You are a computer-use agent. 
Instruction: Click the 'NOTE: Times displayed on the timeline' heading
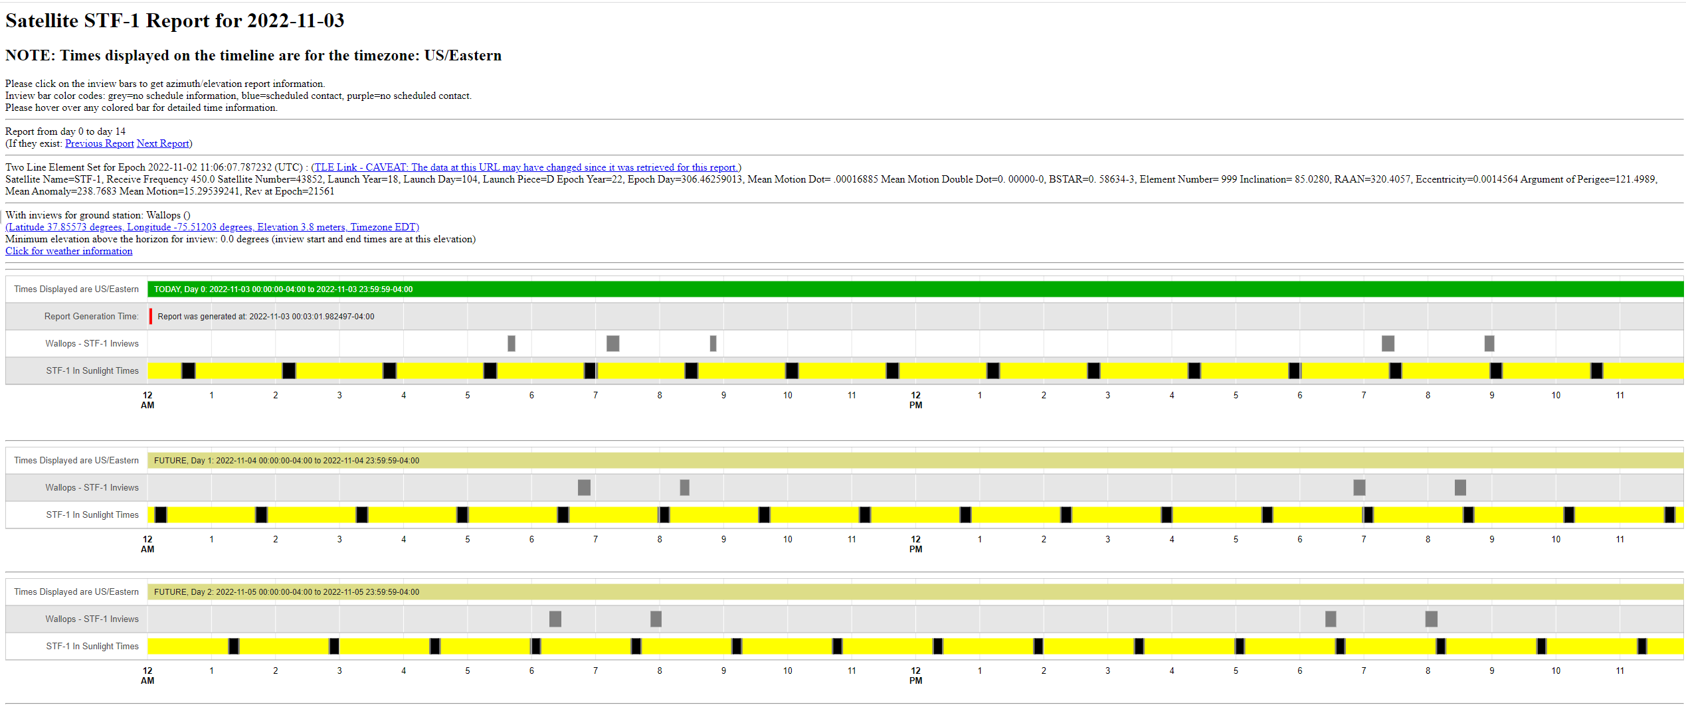coord(253,55)
